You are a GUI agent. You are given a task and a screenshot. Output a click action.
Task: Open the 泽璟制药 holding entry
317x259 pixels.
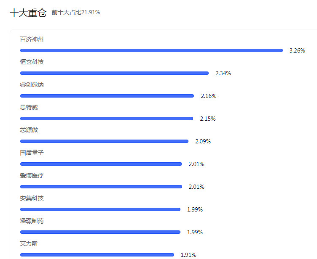pyautogui.click(x=32, y=221)
